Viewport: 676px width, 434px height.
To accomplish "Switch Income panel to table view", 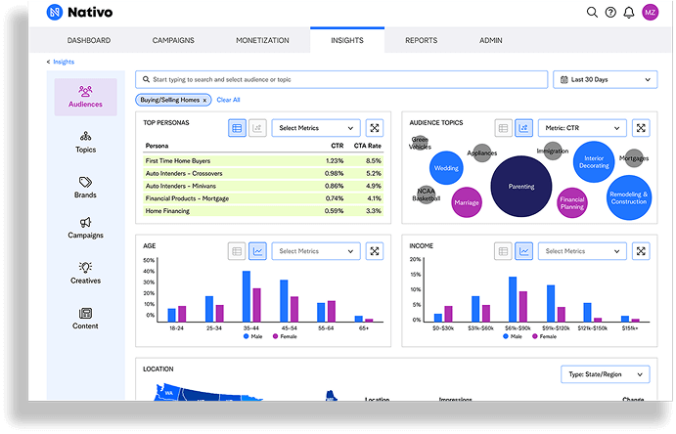I will (x=503, y=251).
